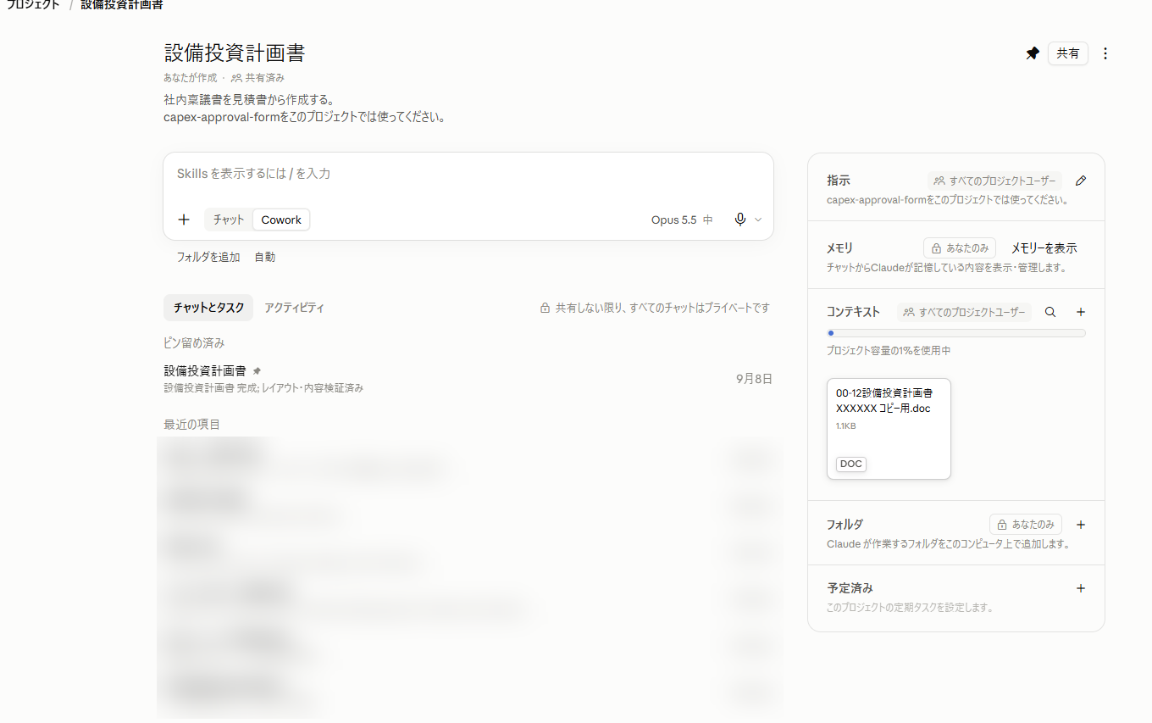The width and height of the screenshot is (1152, 723).
Task: Click the pin marker next to pinned 設備投資計画書 chat
Action: coord(258,371)
